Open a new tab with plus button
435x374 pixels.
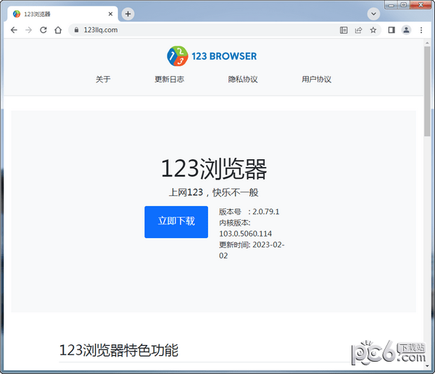[x=128, y=14]
